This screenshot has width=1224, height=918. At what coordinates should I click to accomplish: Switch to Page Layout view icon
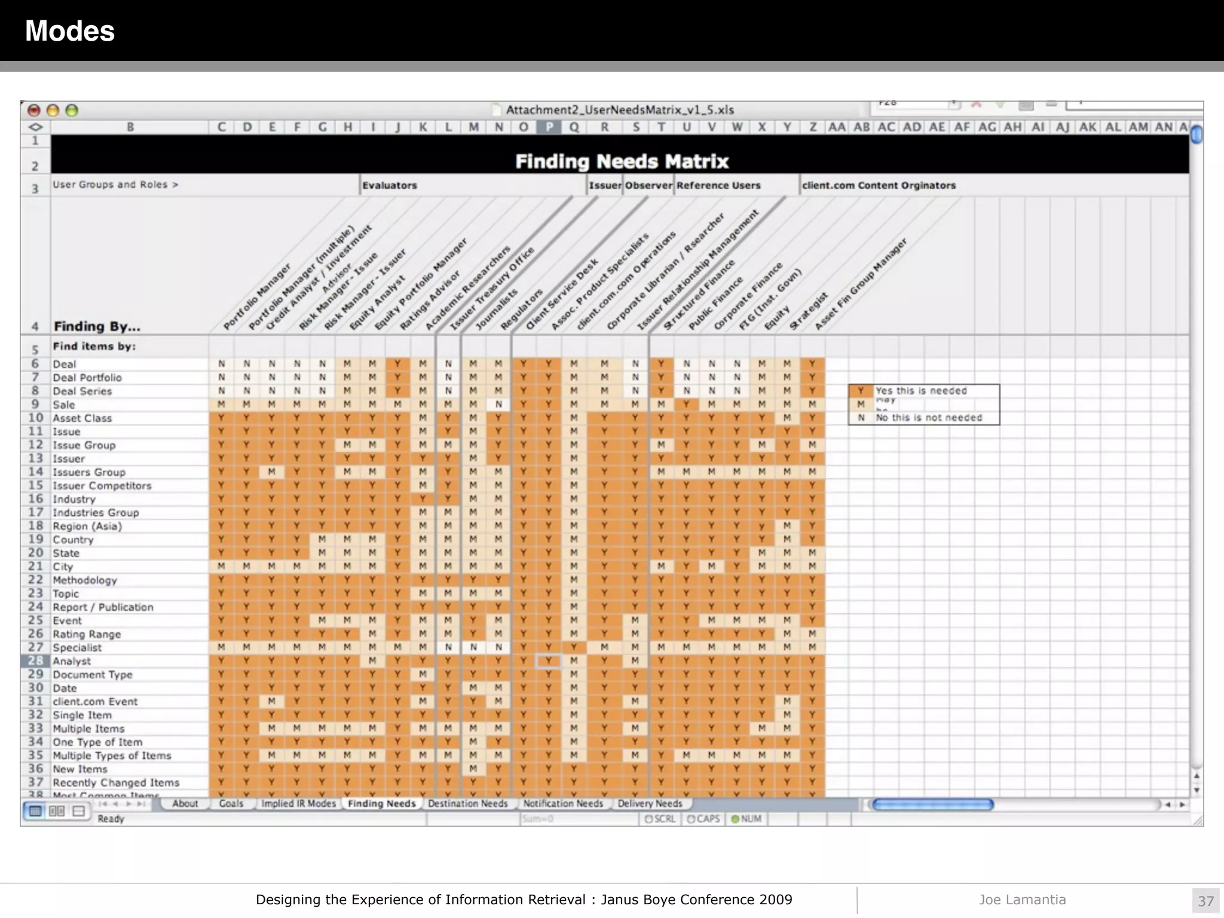(57, 811)
